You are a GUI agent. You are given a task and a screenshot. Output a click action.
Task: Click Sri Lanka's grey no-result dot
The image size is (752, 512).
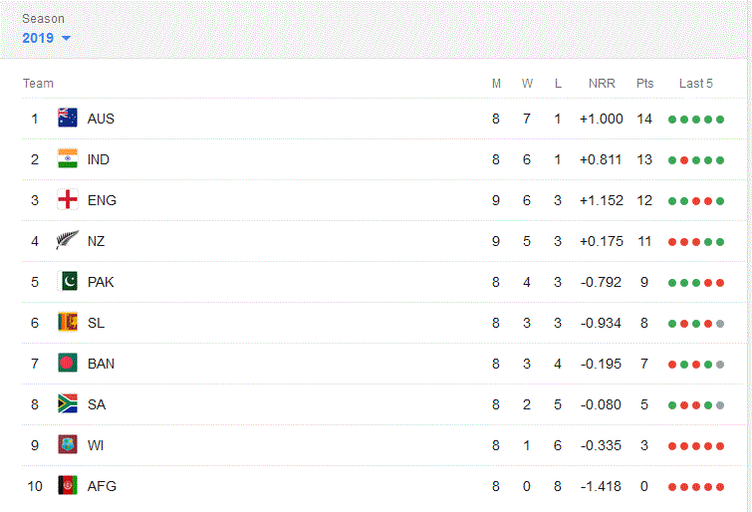pyautogui.click(x=720, y=324)
